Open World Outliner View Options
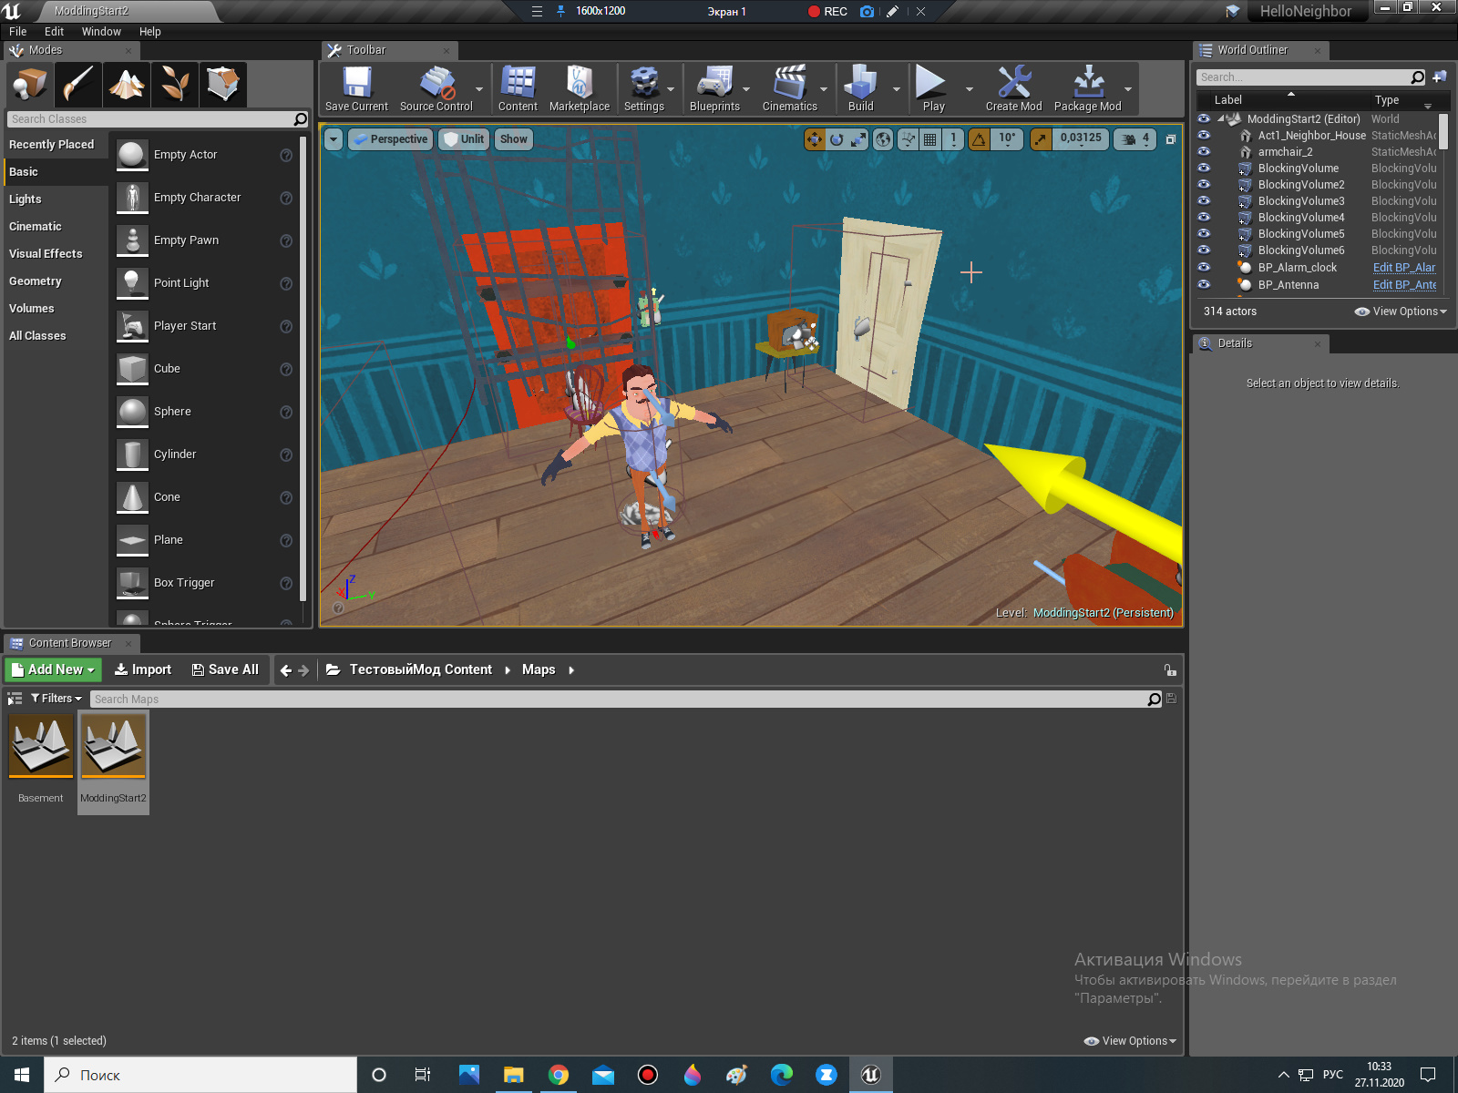The height and width of the screenshot is (1093, 1458). coord(1401,312)
